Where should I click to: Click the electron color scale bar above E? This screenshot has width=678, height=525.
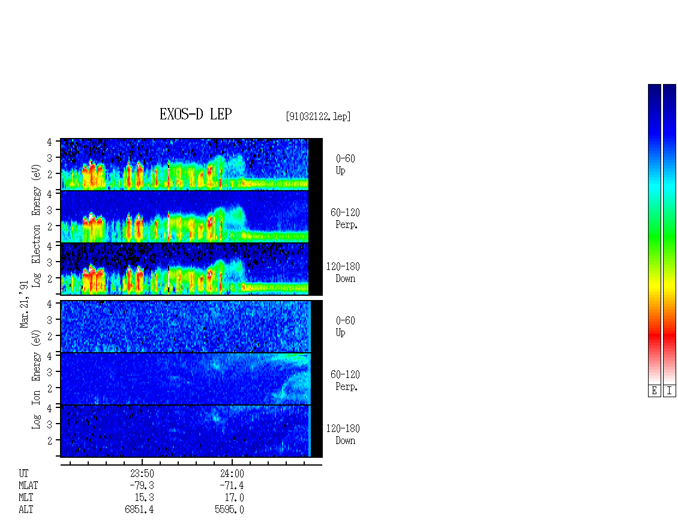pyautogui.click(x=654, y=234)
